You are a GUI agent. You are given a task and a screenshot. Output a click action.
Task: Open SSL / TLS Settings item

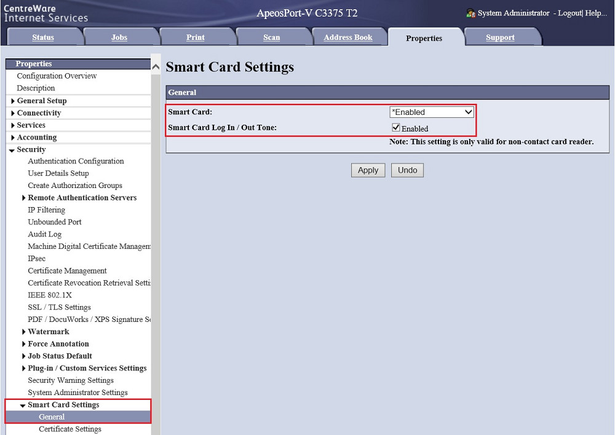59,307
